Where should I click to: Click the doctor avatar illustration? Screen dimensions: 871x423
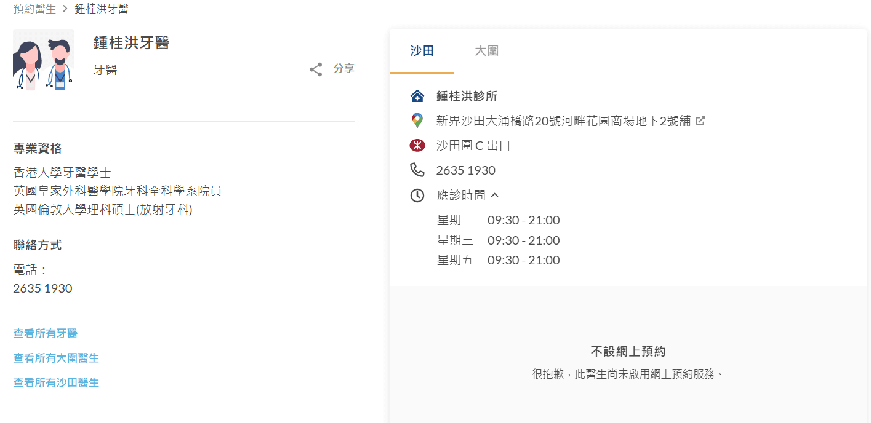coord(43,60)
